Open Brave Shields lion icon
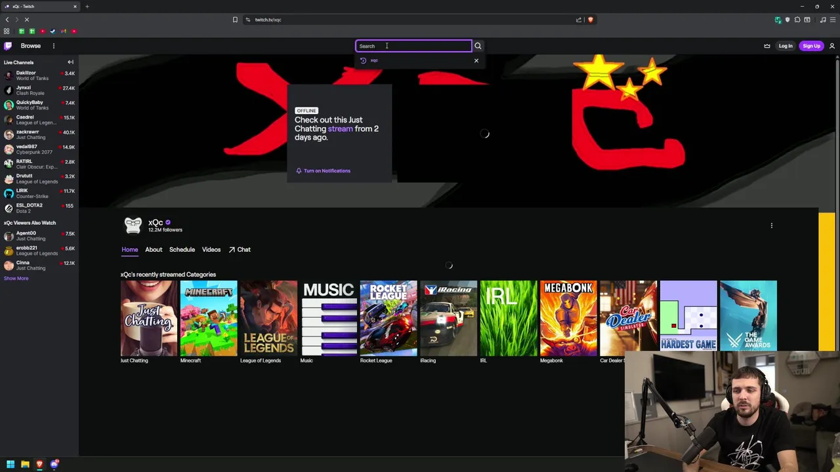840x472 pixels. (591, 20)
